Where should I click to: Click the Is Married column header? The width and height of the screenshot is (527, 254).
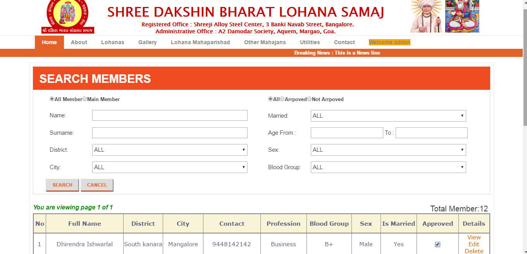tap(398, 224)
